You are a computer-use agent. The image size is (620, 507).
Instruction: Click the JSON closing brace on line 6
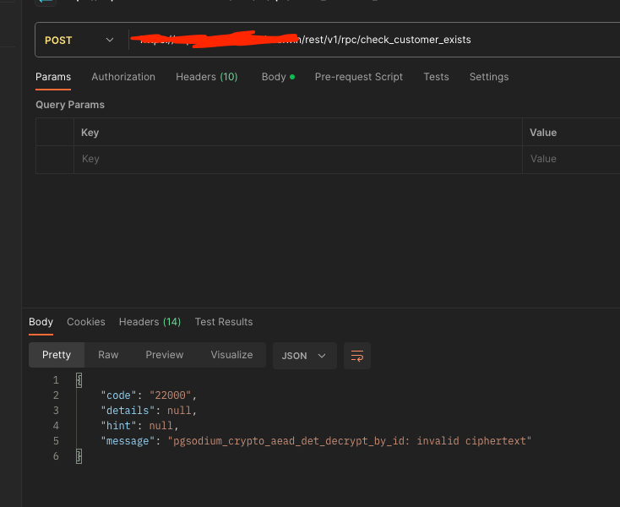click(x=79, y=456)
